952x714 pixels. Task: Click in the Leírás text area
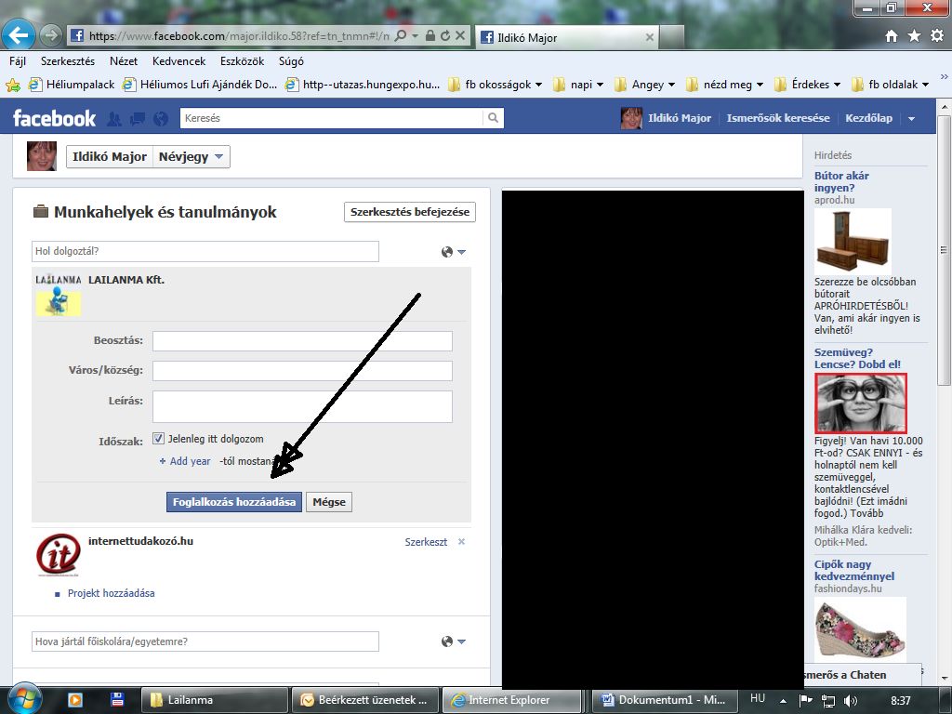tap(302, 406)
